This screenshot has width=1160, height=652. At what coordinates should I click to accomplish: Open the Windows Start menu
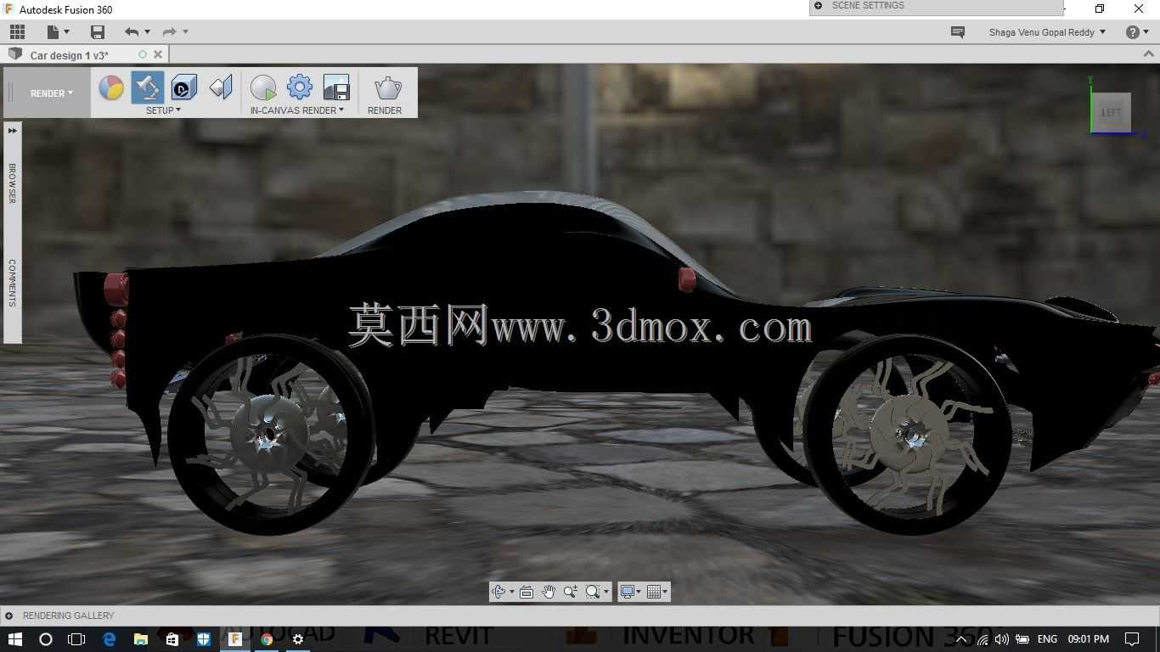pyautogui.click(x=14, y=639)
